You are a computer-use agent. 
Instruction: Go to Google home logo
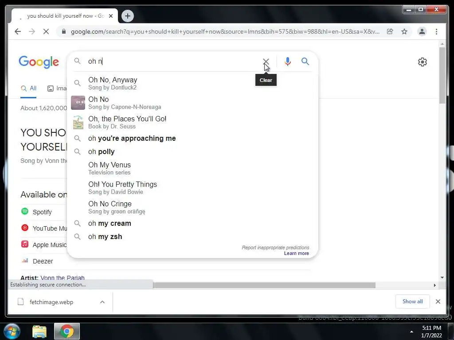(39, 62)
